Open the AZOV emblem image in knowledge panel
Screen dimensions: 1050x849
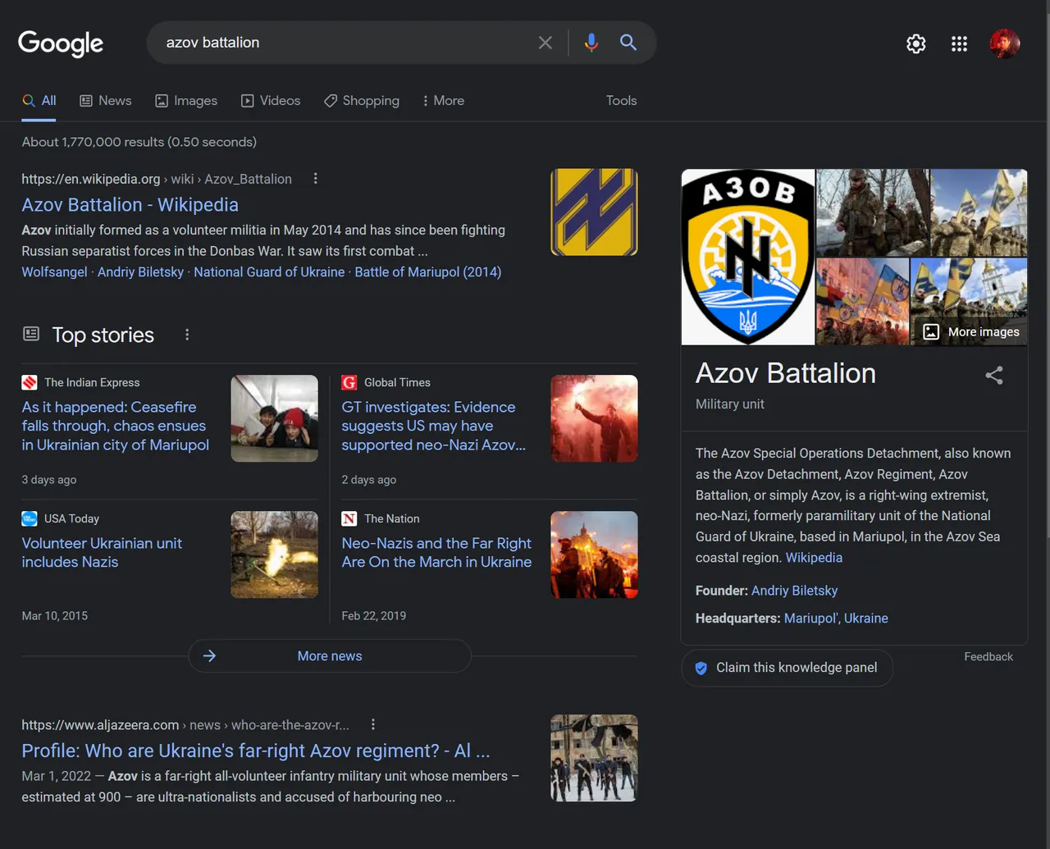point(748,257)
